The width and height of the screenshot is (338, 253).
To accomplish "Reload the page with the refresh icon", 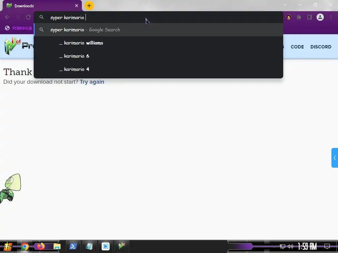I will [28, 17].
